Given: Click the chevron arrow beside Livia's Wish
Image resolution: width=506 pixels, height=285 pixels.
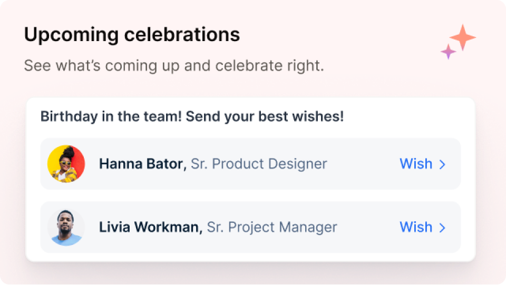Looking at the screenshot, I should pyautogui.click(x=442, y=228).
